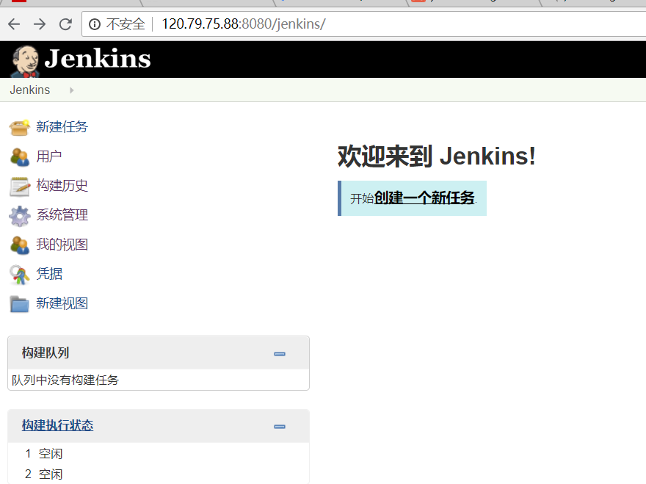Click the 用户 people icon
The image size is (646, 484).
(x=19, y=157)
